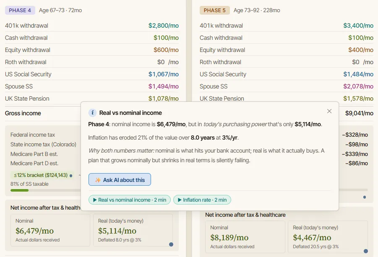Play Inflation rate 2 min video
This screenshot has height=257, width=378.
[x=202, y=200]
